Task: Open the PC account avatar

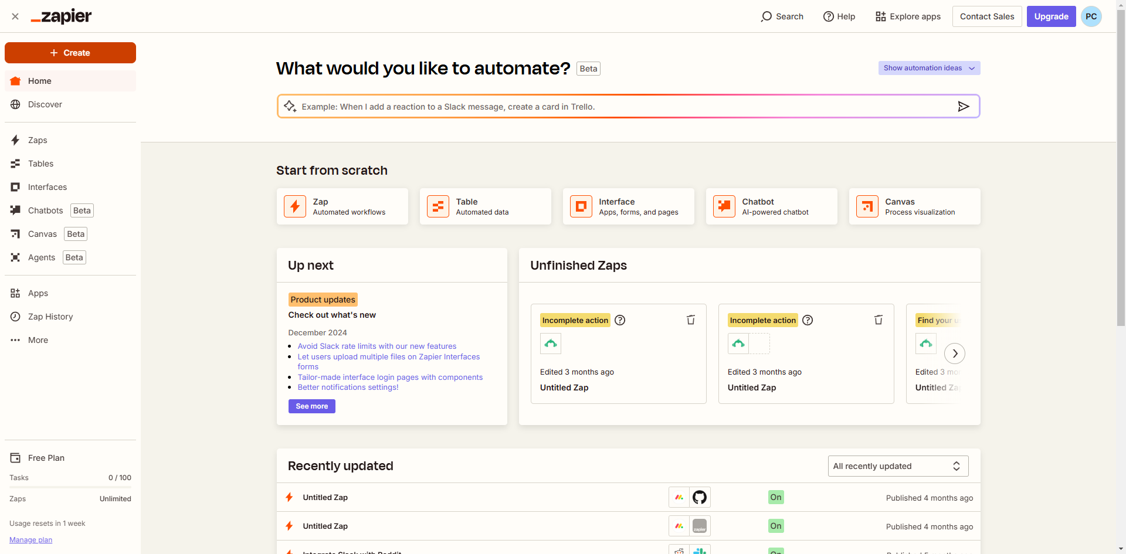Action: click(1091, 16)
